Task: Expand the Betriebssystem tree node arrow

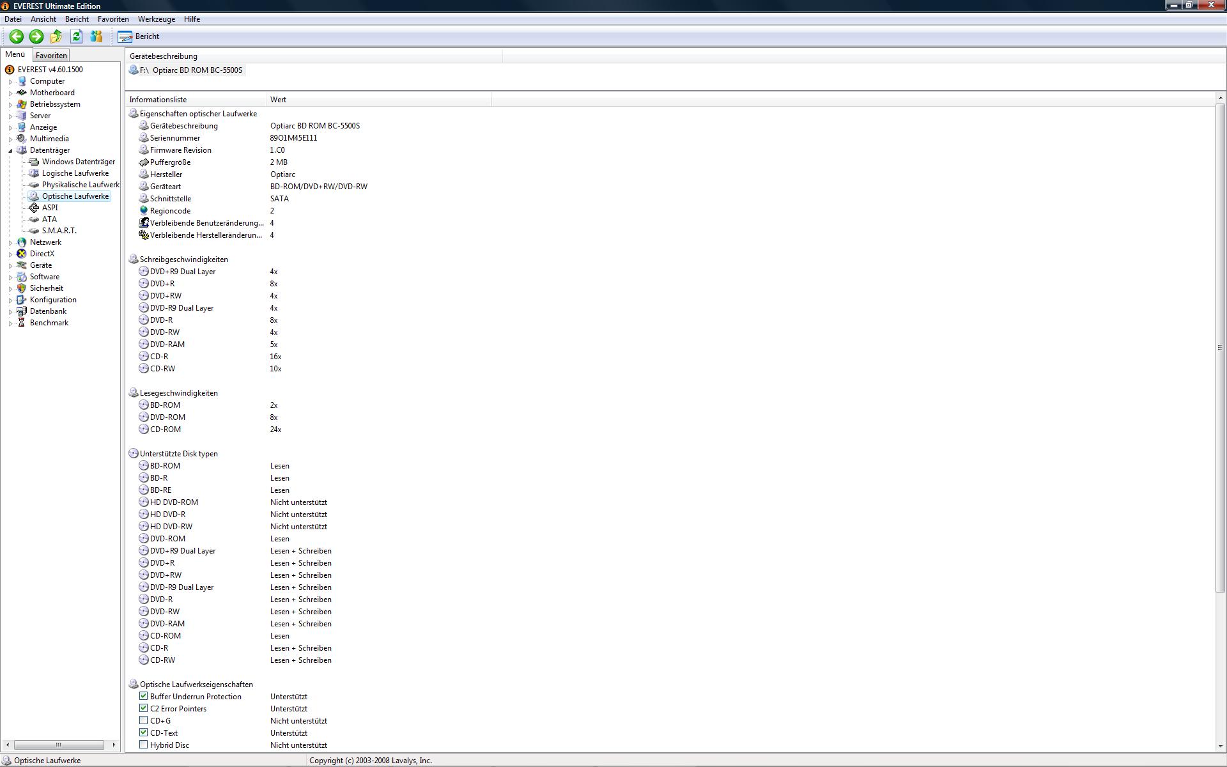Action: coord(10,105)
